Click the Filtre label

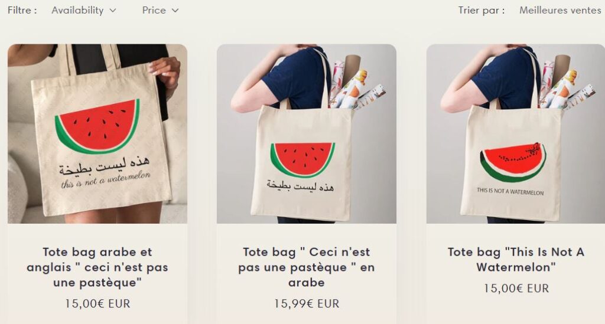coord(22,11)
